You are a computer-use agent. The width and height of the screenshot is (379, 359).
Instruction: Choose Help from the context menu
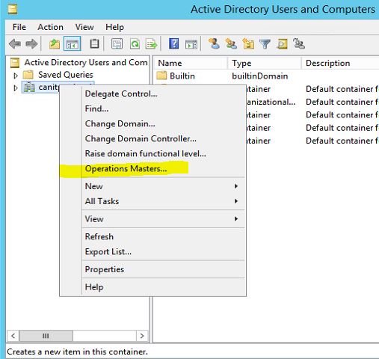point(152,287)
